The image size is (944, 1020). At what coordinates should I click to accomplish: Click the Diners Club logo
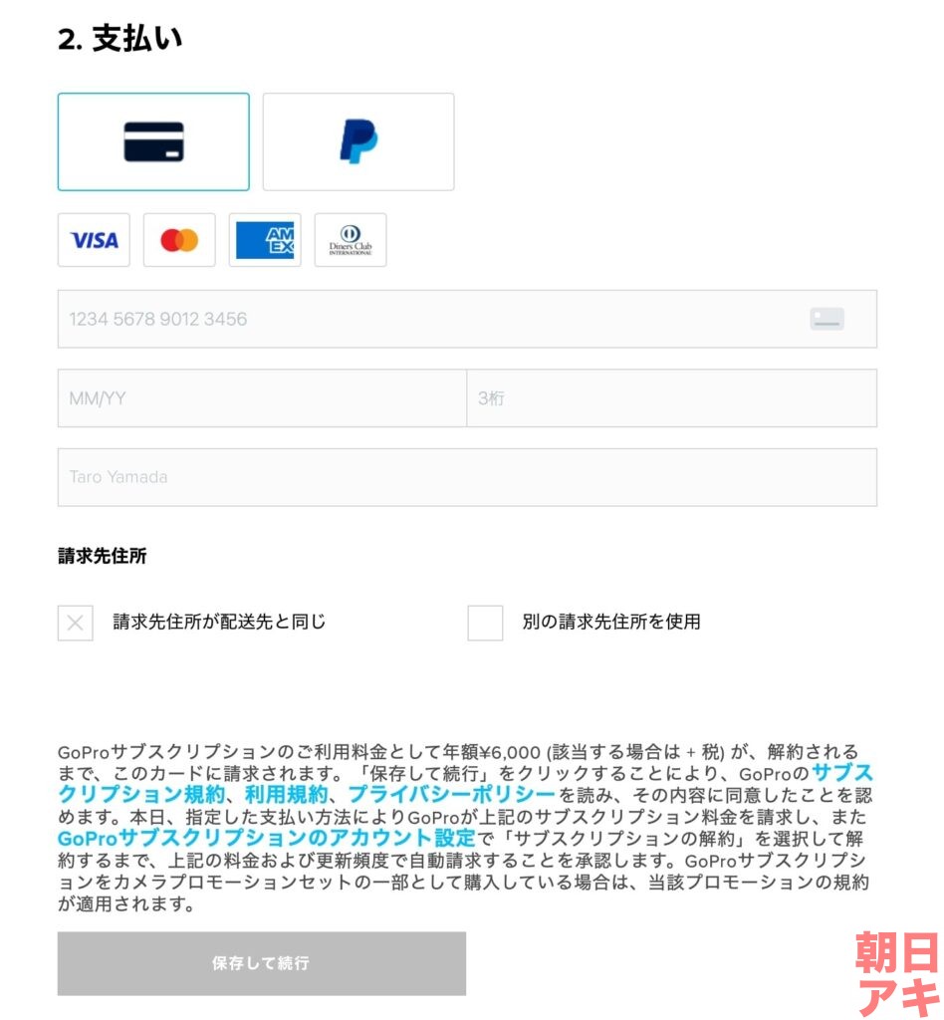pos(351,240)
